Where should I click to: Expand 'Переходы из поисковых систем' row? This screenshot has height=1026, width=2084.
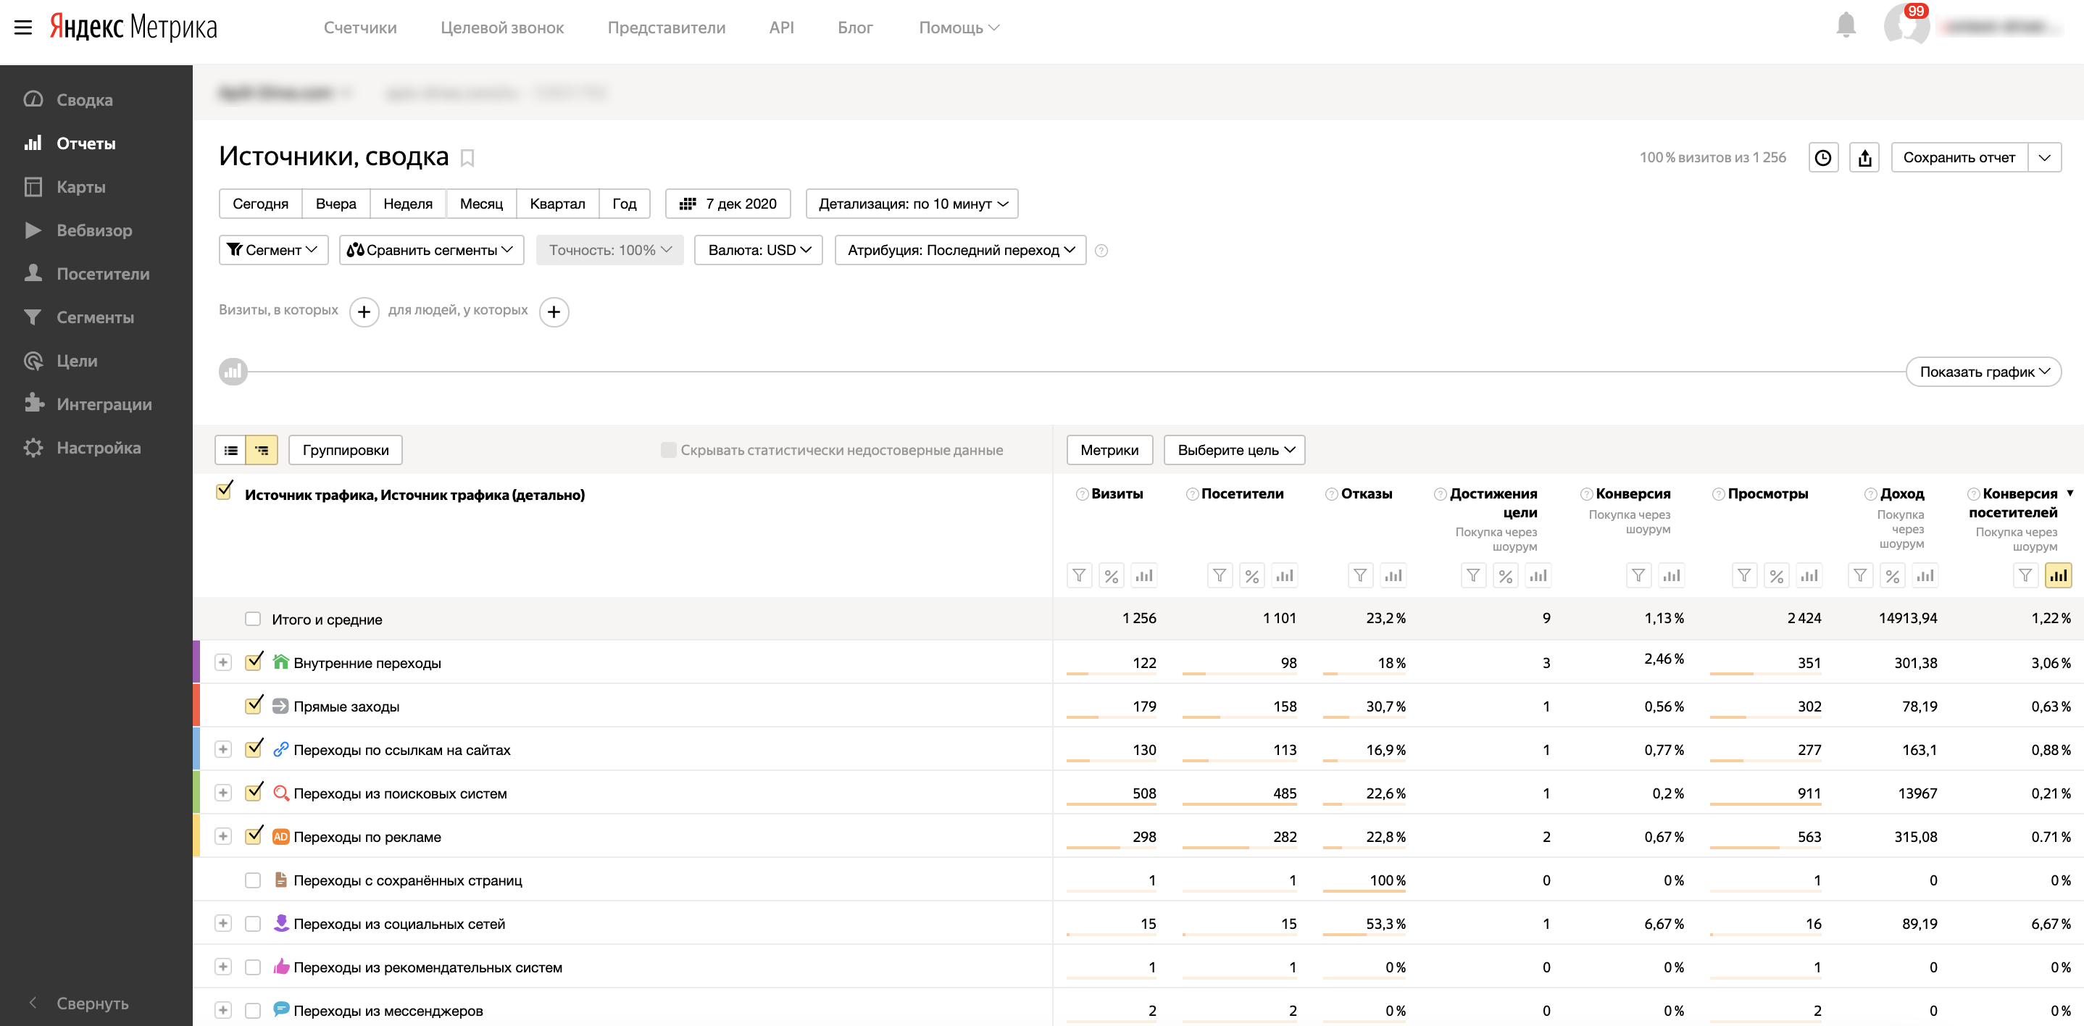(x=223, y=793)
